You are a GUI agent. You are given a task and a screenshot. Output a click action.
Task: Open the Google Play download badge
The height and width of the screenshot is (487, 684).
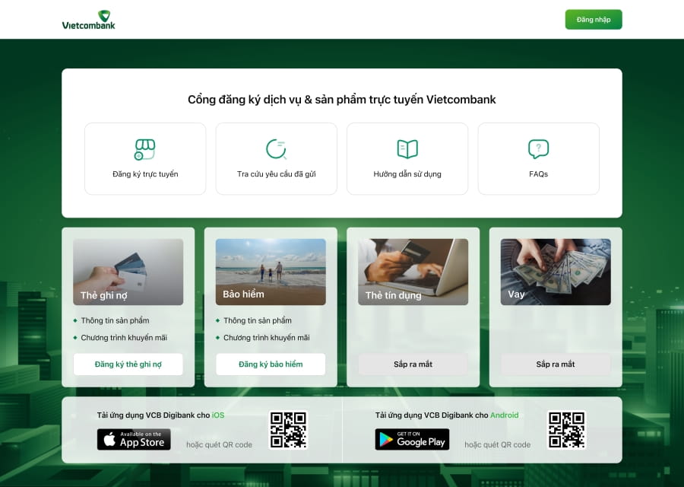[412, 440]
